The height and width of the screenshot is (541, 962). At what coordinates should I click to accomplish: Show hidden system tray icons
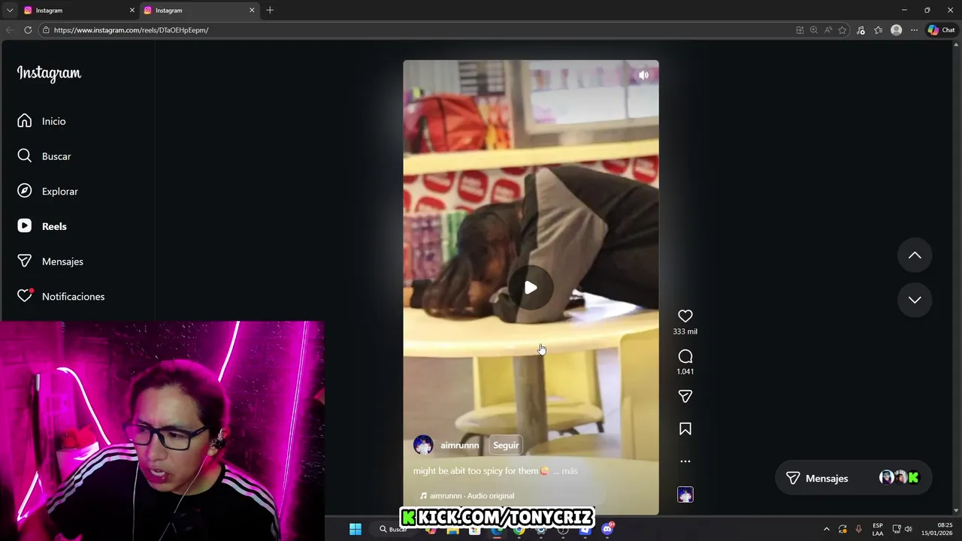(827, 529)
